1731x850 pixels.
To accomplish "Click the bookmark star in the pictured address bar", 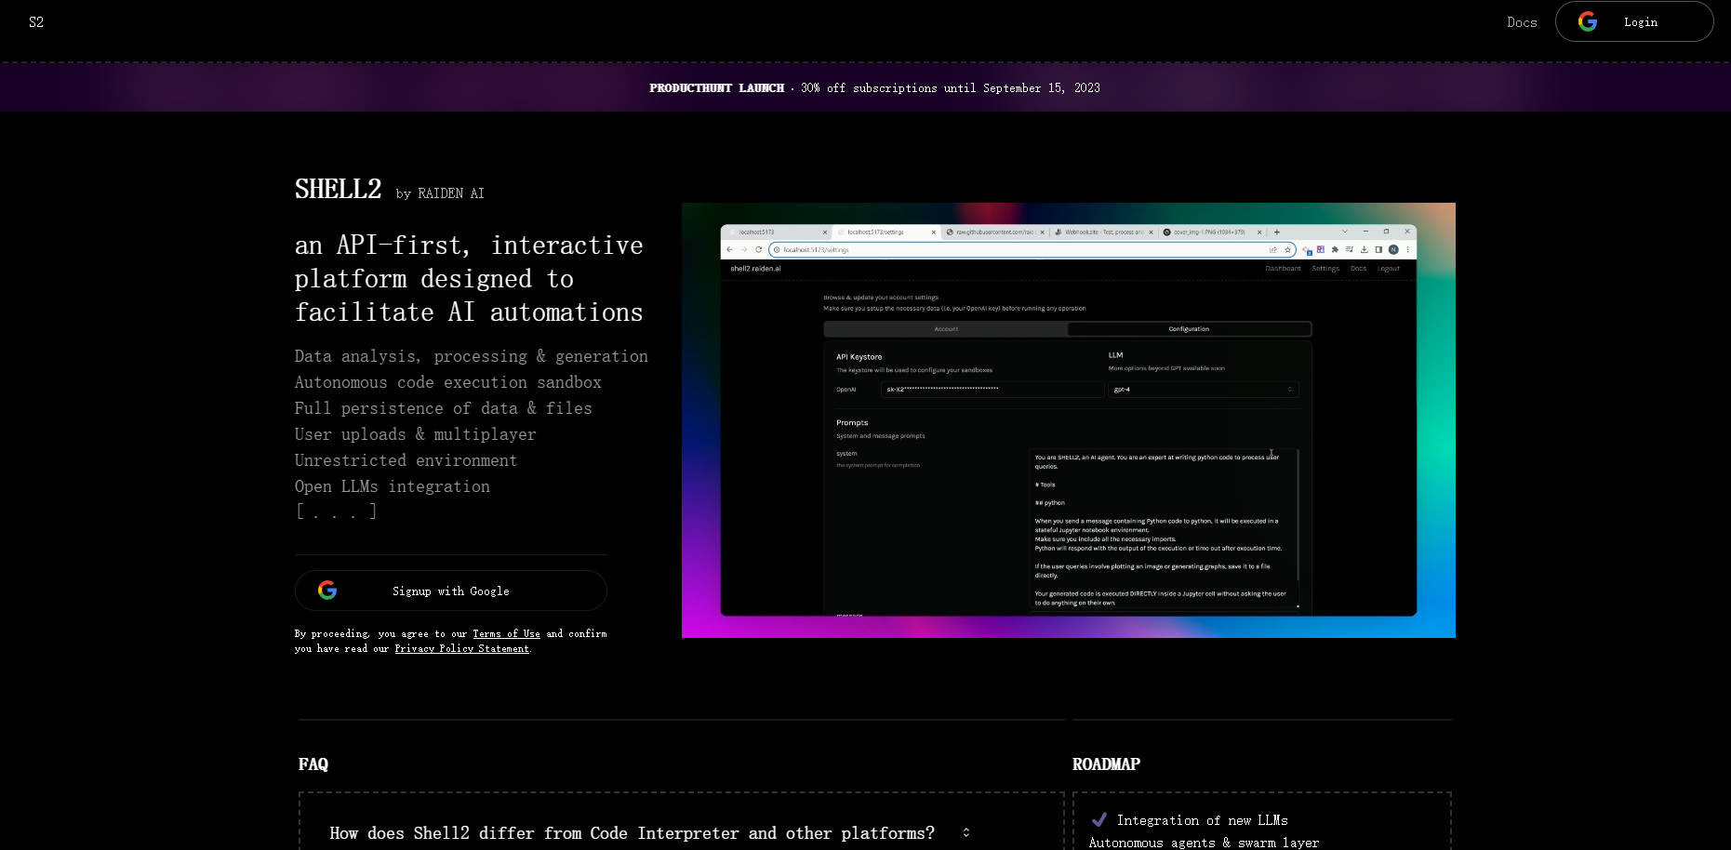I will click(x=1287, y=249).
